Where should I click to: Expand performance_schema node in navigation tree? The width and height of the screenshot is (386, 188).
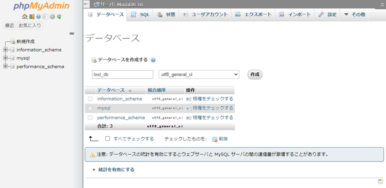coord(5,66)
